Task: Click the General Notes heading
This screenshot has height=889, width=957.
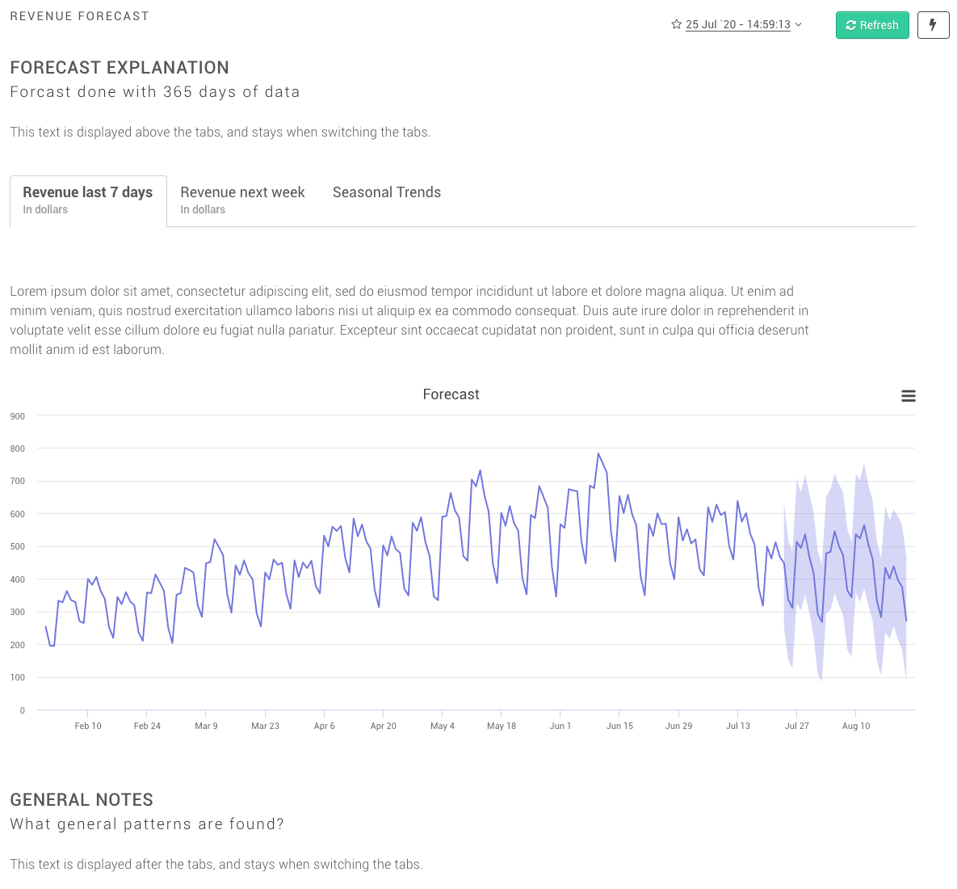Action: (x=82, y=800)
